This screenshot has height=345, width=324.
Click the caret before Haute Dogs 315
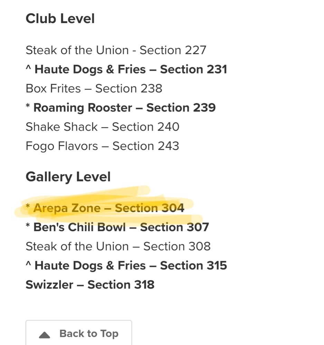(29, 265)
